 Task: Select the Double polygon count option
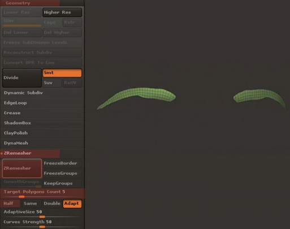52,204
